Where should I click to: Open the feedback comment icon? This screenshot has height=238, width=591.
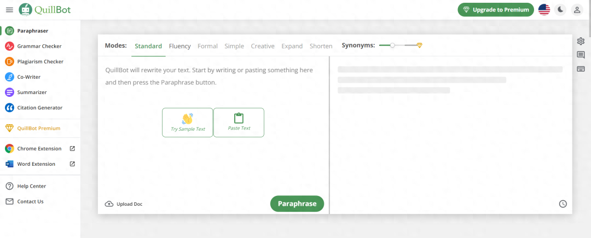point(581,55)
